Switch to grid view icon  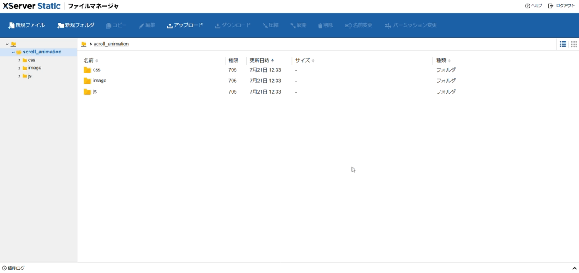point(574,44)
